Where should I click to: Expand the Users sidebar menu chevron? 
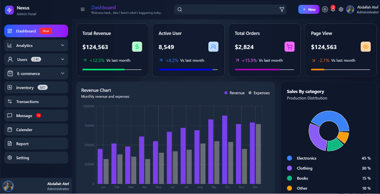pyautogui.click(x=62, y=59)
